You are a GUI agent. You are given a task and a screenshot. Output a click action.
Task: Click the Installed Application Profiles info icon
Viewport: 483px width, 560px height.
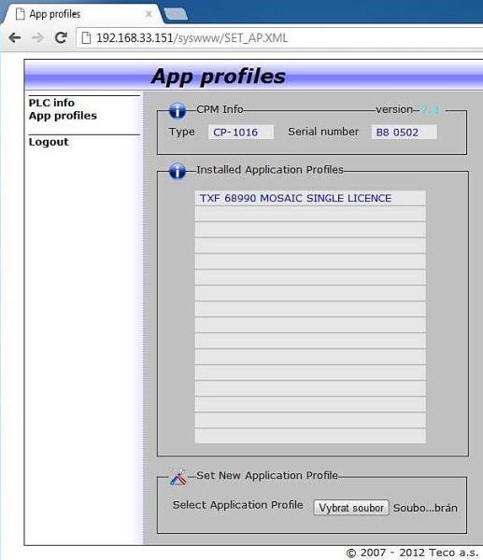pyautogui.click(x=178, y=171)
